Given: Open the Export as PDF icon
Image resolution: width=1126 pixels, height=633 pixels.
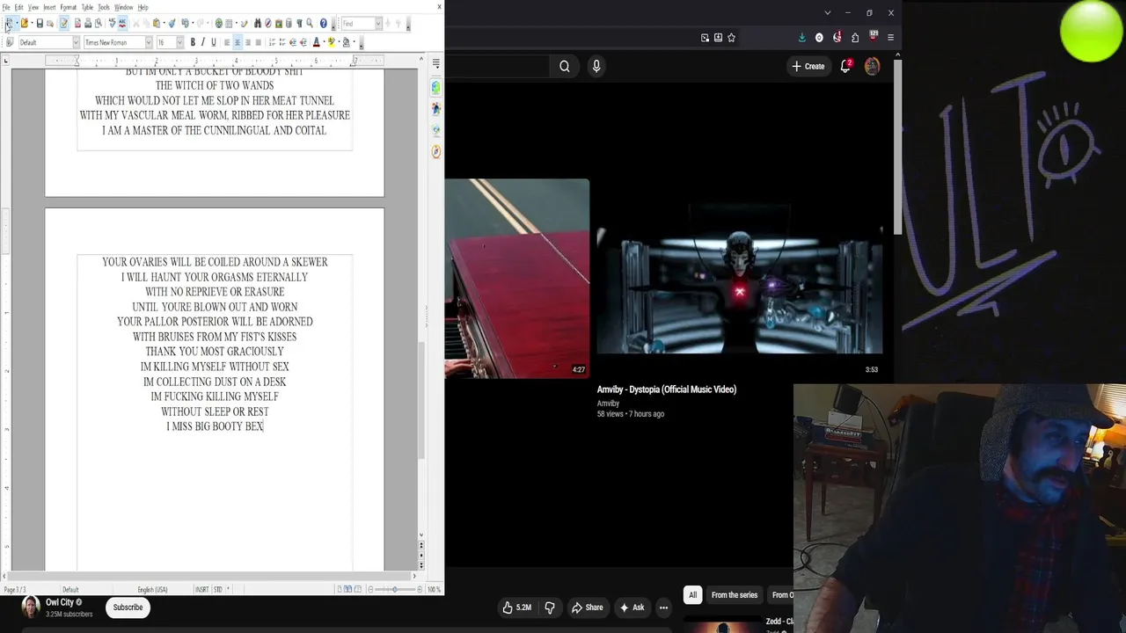Looking at the screenshot, I should tap(77, 24).
